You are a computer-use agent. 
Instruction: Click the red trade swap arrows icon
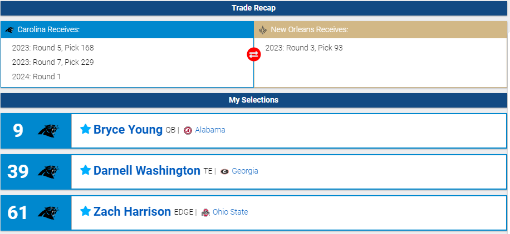point(254,54)
